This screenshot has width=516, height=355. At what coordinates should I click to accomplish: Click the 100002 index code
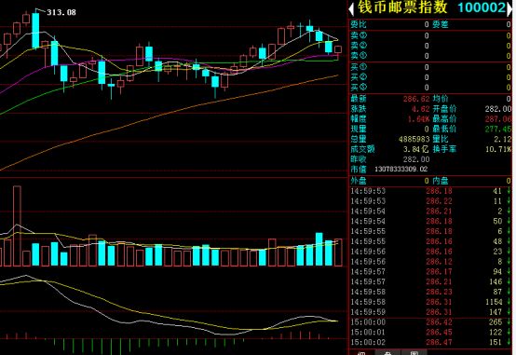[482, 7]
